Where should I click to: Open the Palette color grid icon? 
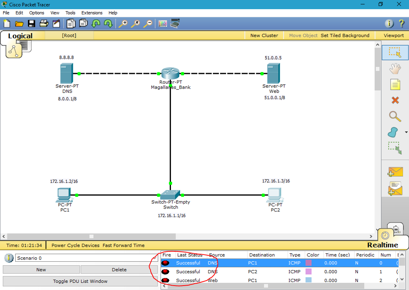coord(162,24)
